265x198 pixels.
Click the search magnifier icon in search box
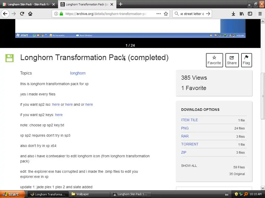point(176,14)
